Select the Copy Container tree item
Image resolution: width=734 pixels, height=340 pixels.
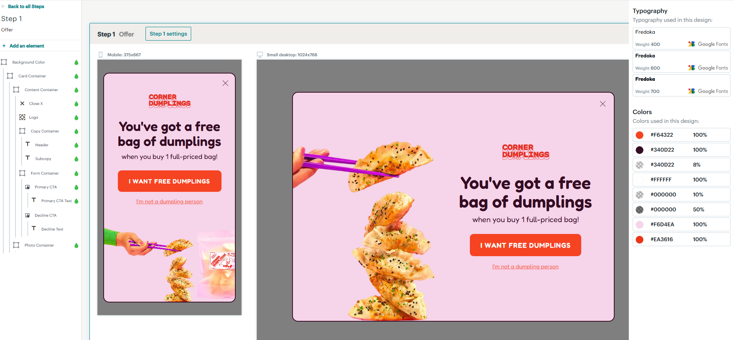pos(45,131)
